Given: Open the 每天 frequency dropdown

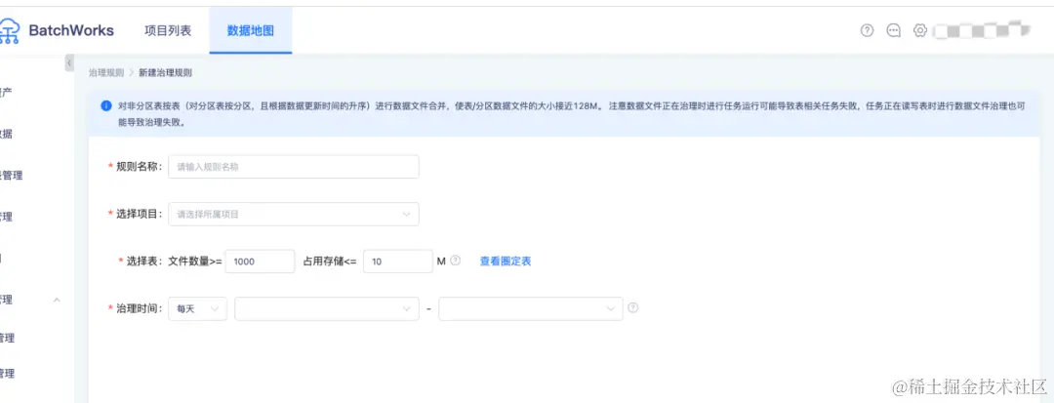Looking at the screenshot, I should pos(197,308).
